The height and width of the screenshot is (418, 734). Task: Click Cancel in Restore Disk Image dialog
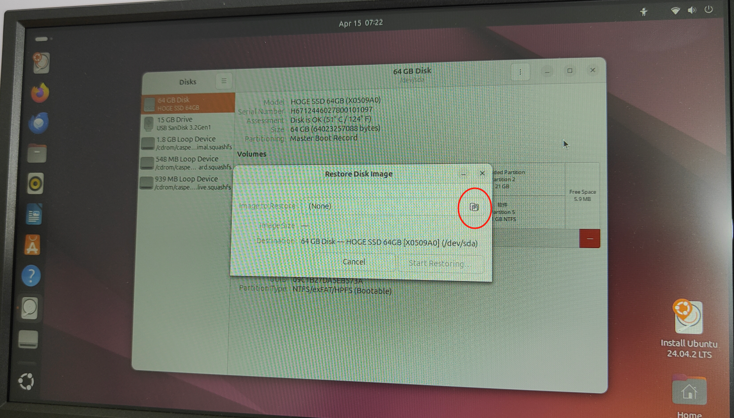click(x=354, y=262)
